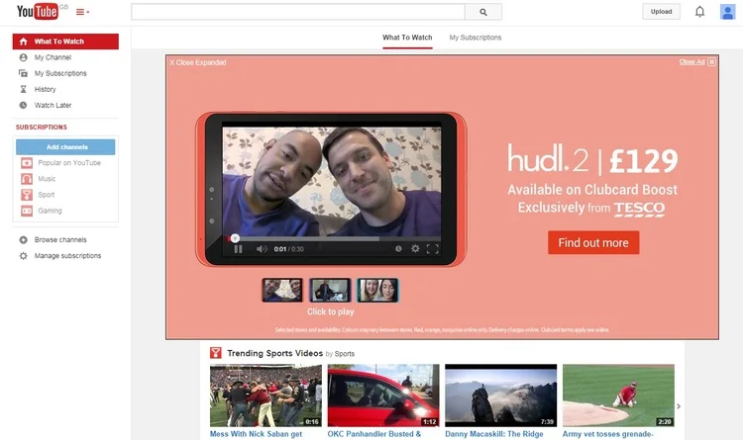Image resolution: width=743 pixels, height=440 pixels.
Task: Open the account avatar menu
Action: tap(727, 11)
